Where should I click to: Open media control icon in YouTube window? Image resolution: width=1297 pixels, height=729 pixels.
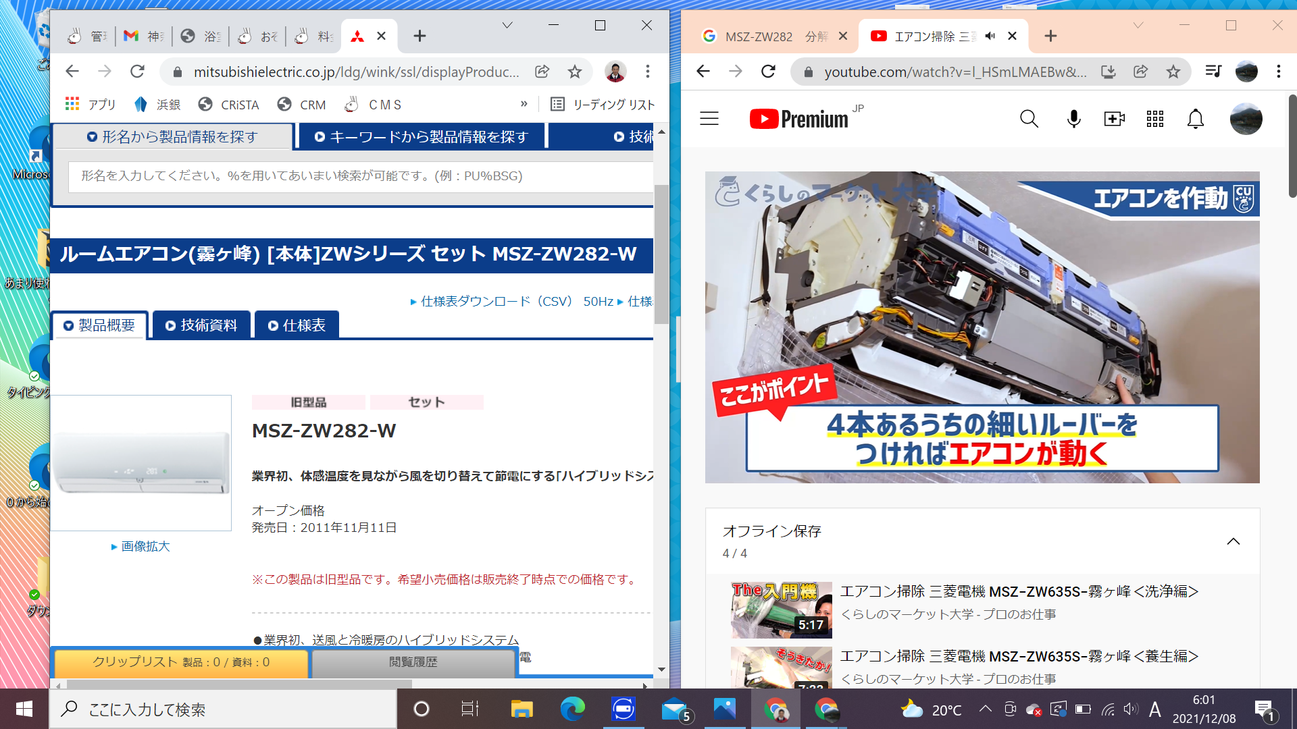(x=1213, y=72)
